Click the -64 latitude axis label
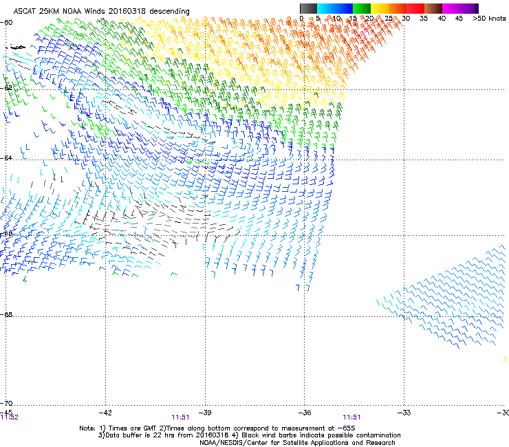Screen dimensions: 509x447 [6, 158]
